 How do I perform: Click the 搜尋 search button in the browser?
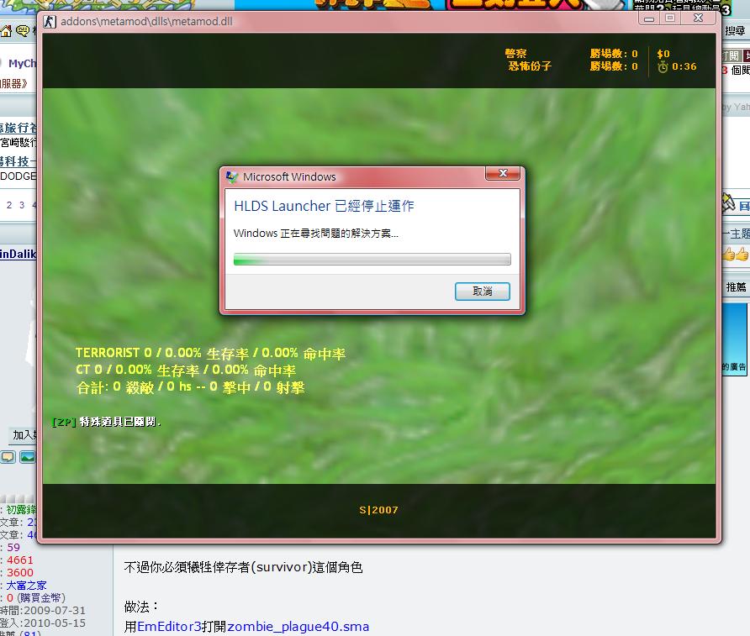(735, 31)
